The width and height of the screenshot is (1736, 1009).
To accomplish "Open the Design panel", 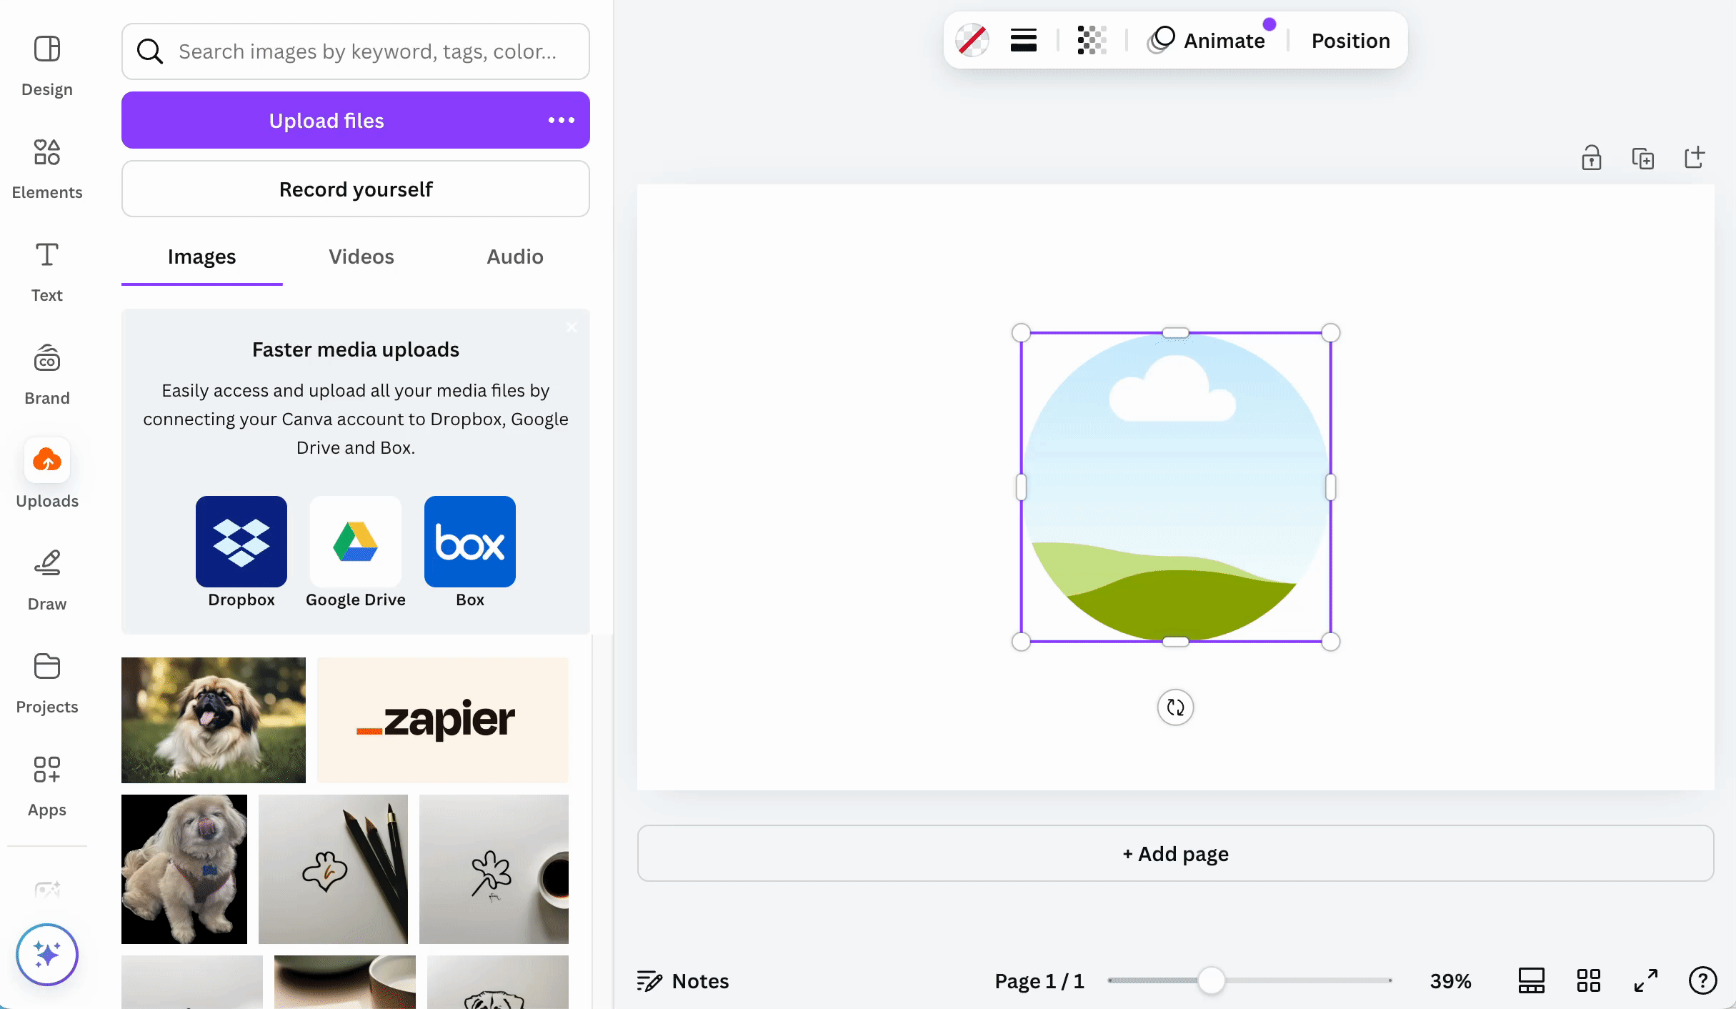I will (46, 66).
